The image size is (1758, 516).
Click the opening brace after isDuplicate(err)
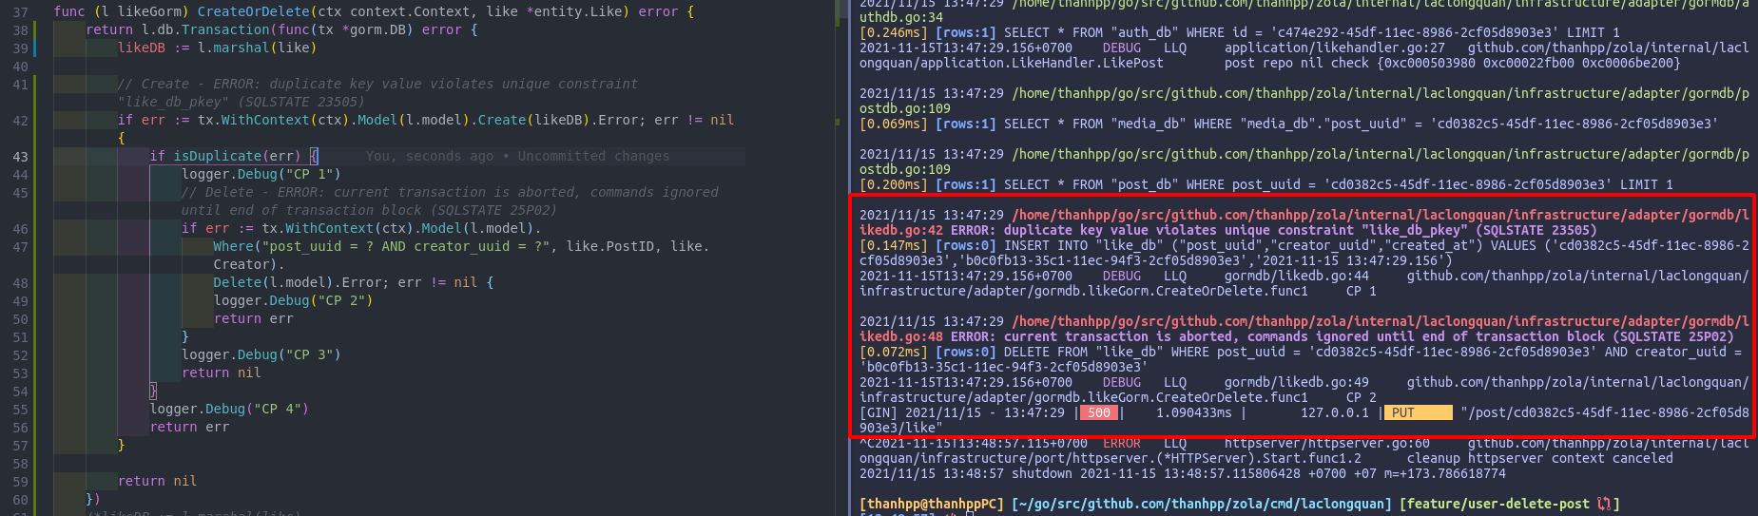pyautogui.click(x=314, y=156)
